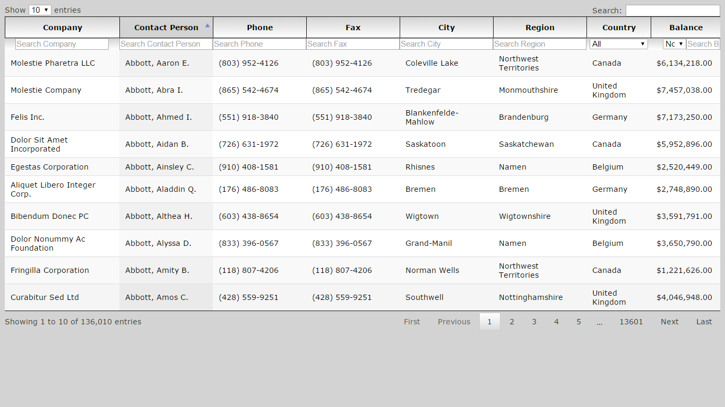Click the Coleville Lake city cell
The image size is (725, 407).
pos(446,63)
